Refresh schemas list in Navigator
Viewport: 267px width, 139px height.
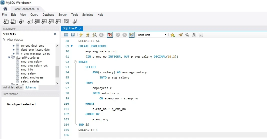pyautogui.click(x=55, y=34)
